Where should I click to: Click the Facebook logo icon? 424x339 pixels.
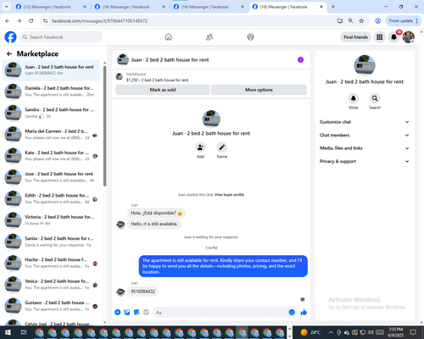[x=11, y=37]
